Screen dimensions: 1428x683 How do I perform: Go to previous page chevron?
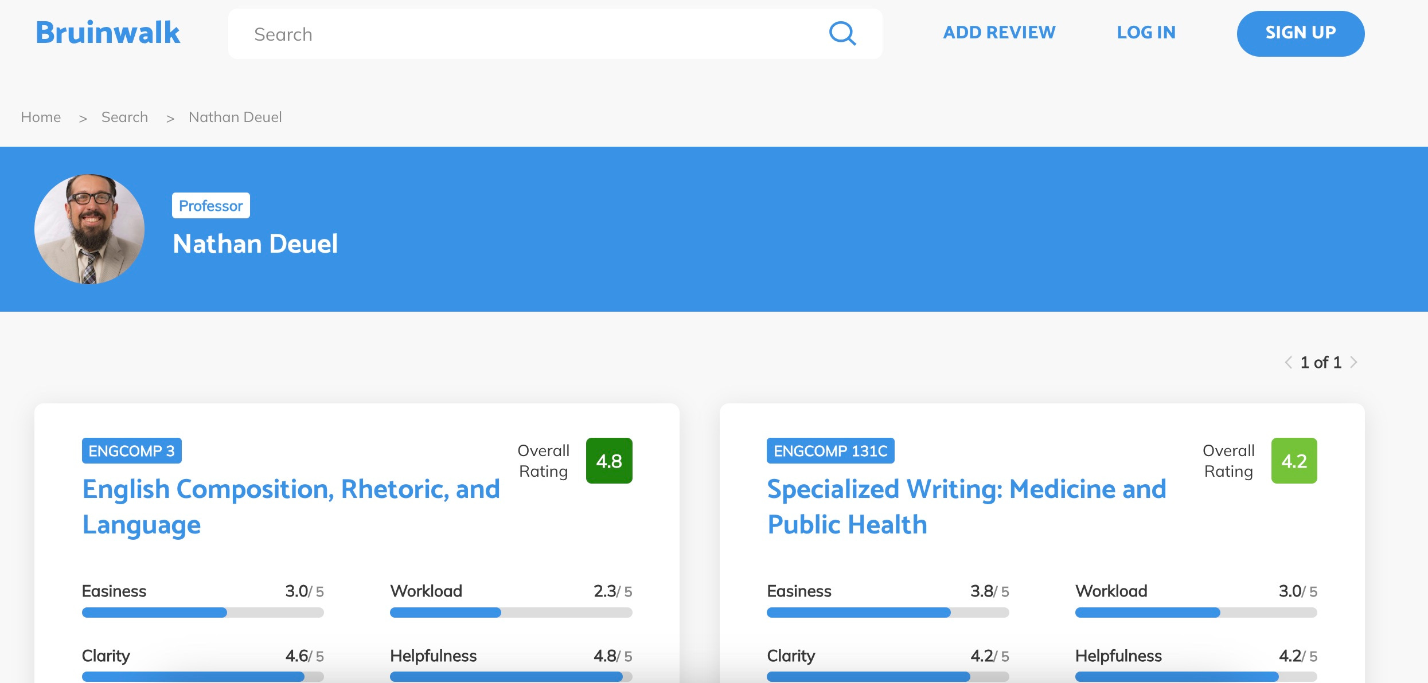point(1288,362)
